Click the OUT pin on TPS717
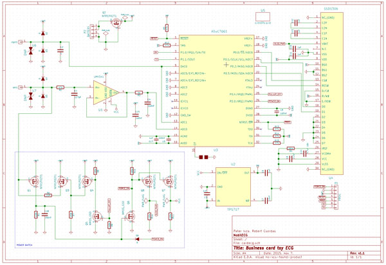386x265 pixels. click(x=246, y=173)
